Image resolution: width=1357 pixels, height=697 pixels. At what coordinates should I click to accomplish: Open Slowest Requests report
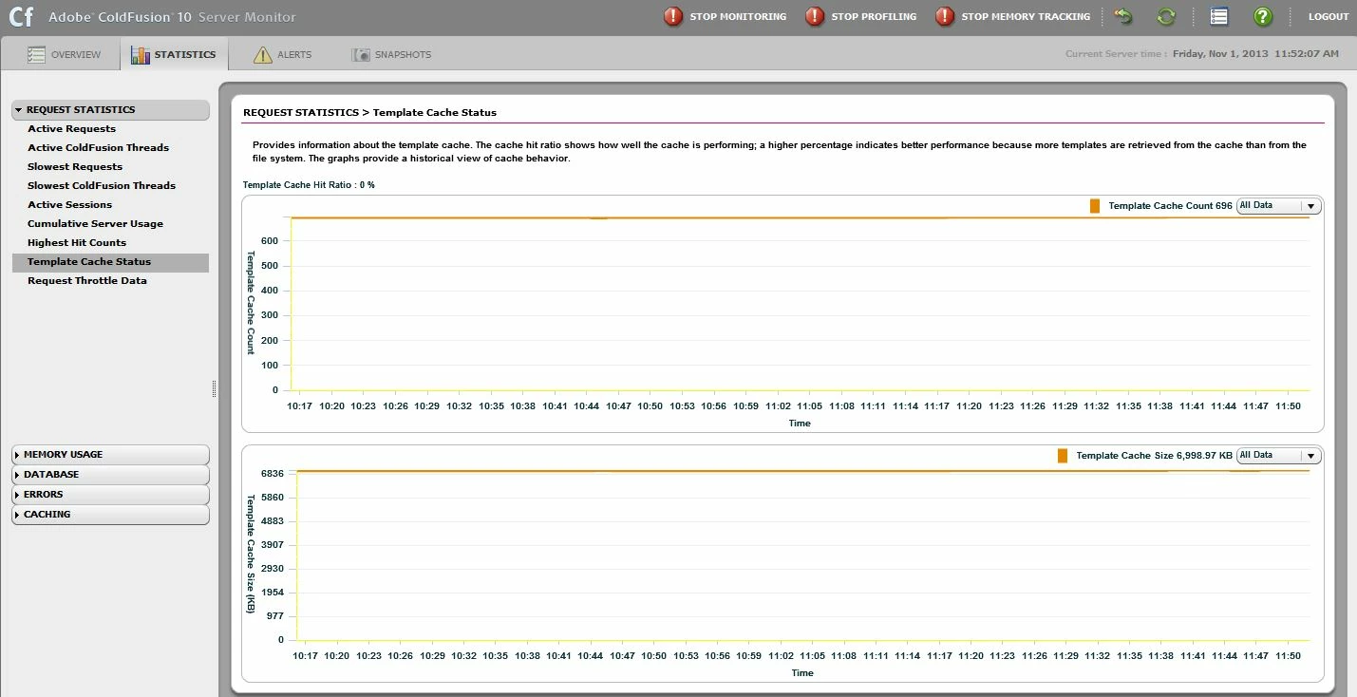pyautogui.click(x=110, y=167)
